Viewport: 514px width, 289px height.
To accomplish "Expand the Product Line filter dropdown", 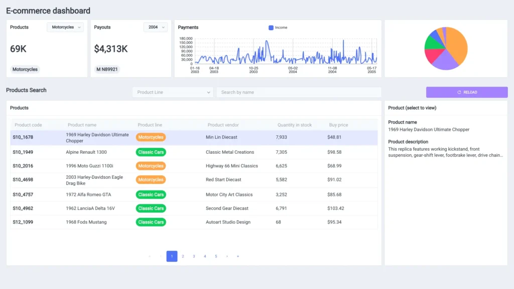I will coord(173,92).
